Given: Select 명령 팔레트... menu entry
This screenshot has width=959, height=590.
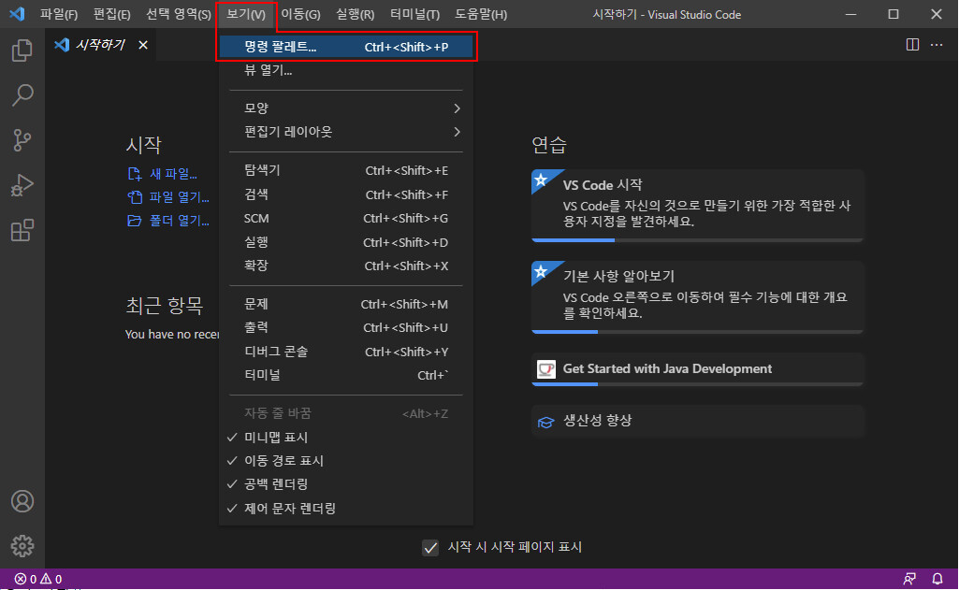Looking at the screenshot, I should [345, 47].
